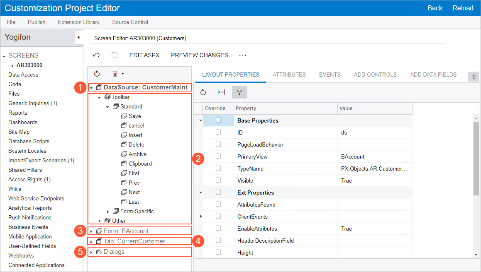
Task: Toggle the properties filter icon
Action: 239,92
